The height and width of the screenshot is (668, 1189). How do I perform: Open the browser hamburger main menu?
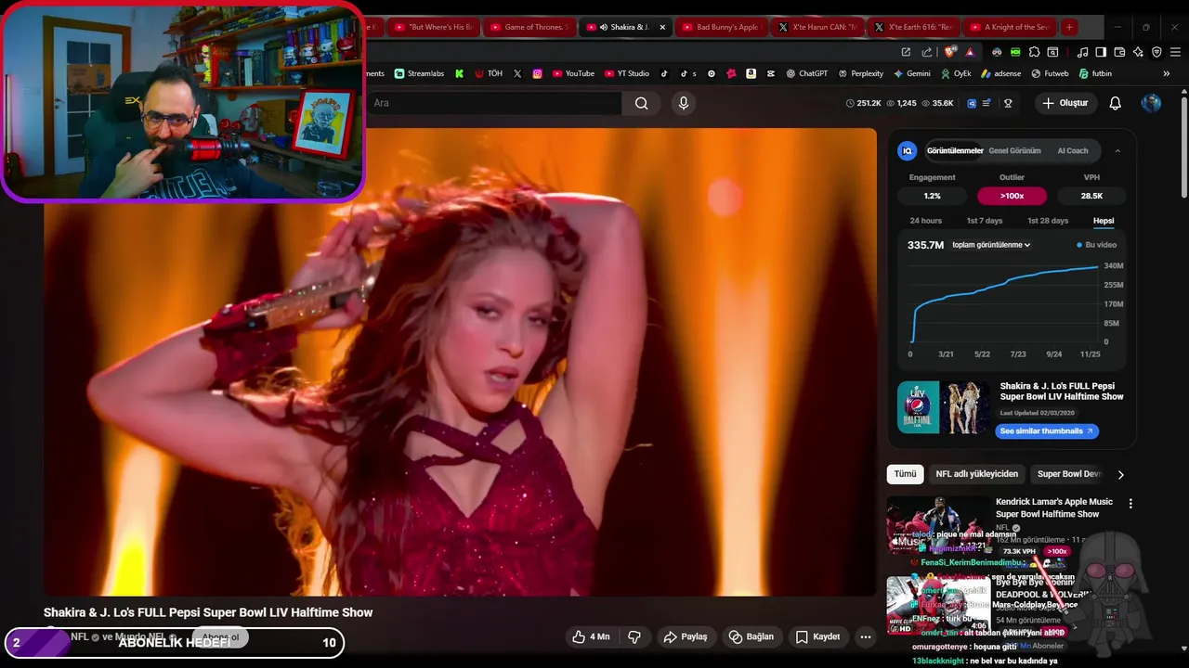click(x=1174, y=52)
